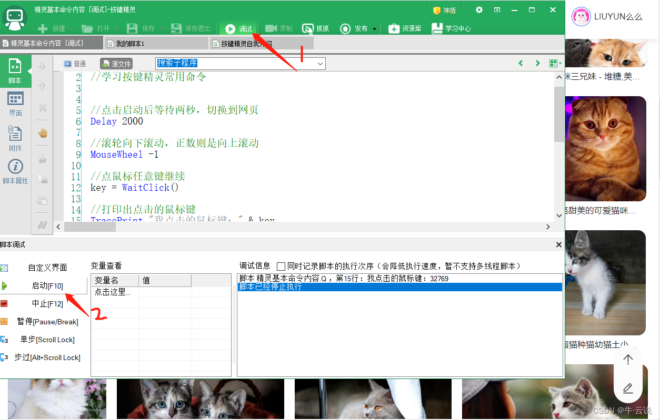Expand the 发布 dropdown arrow

[x=374, y=29]
